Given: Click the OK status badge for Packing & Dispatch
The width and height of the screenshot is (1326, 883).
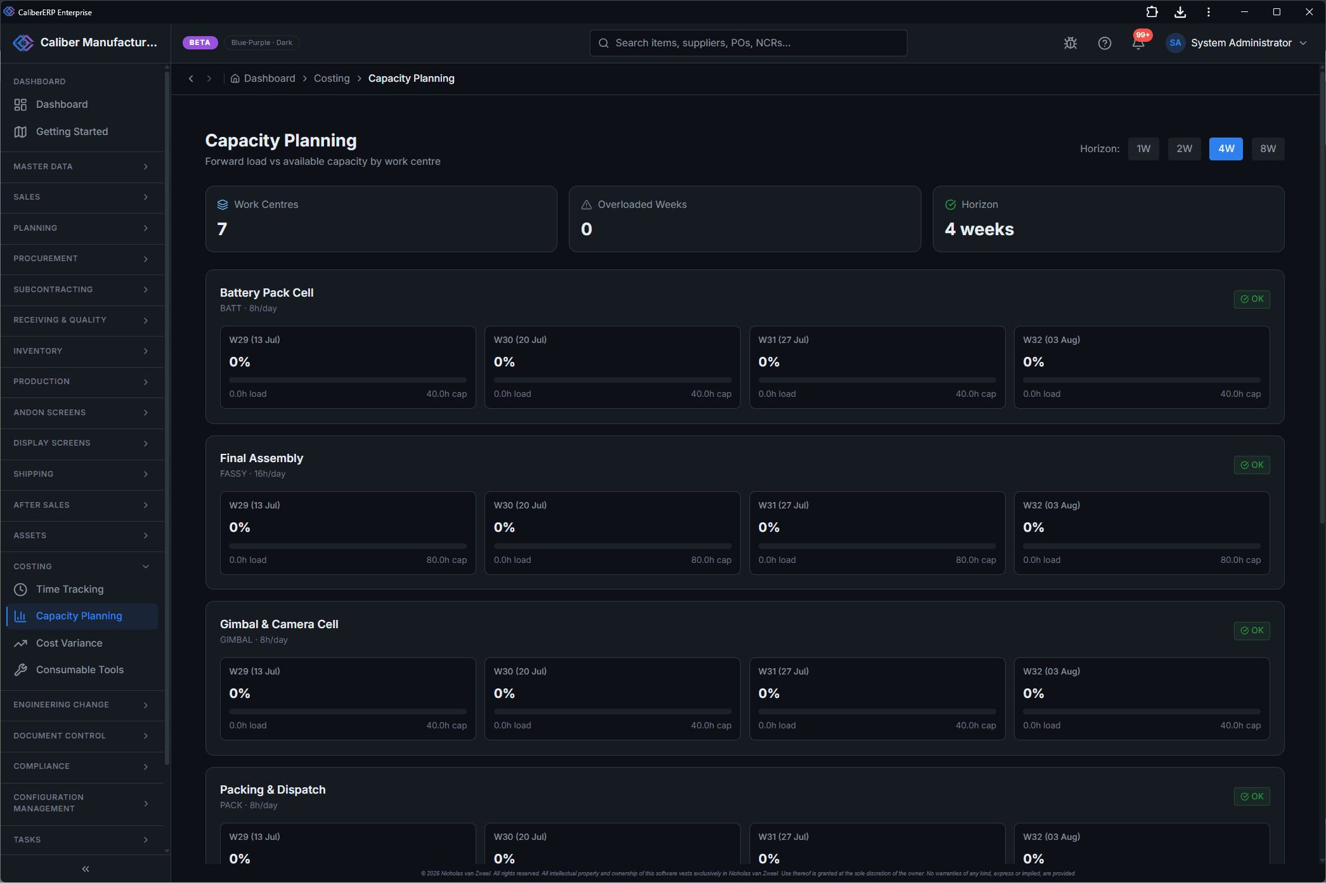Looking at the screenshot, I should tap(1252, 797).
